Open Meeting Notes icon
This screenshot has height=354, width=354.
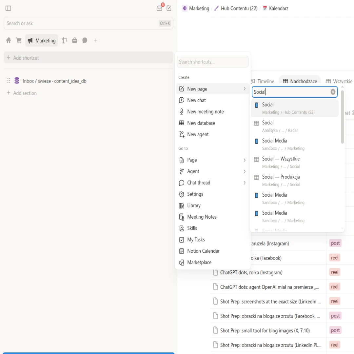(x=182, y=217)
